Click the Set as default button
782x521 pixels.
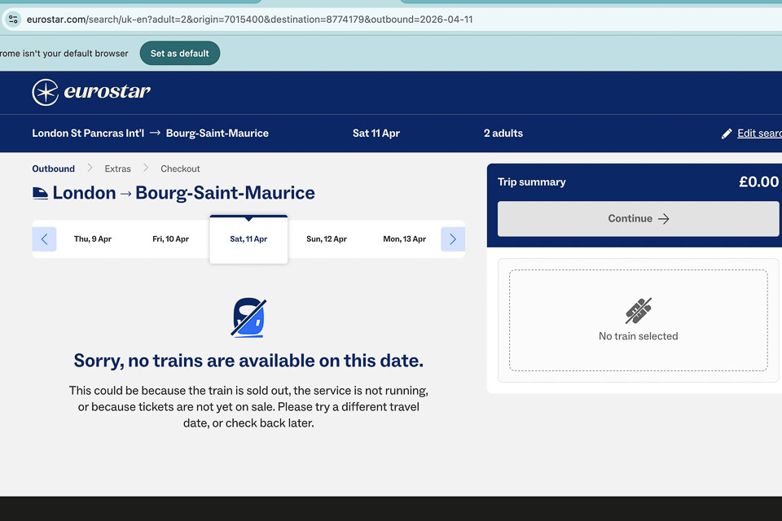[x=179, y=54]
